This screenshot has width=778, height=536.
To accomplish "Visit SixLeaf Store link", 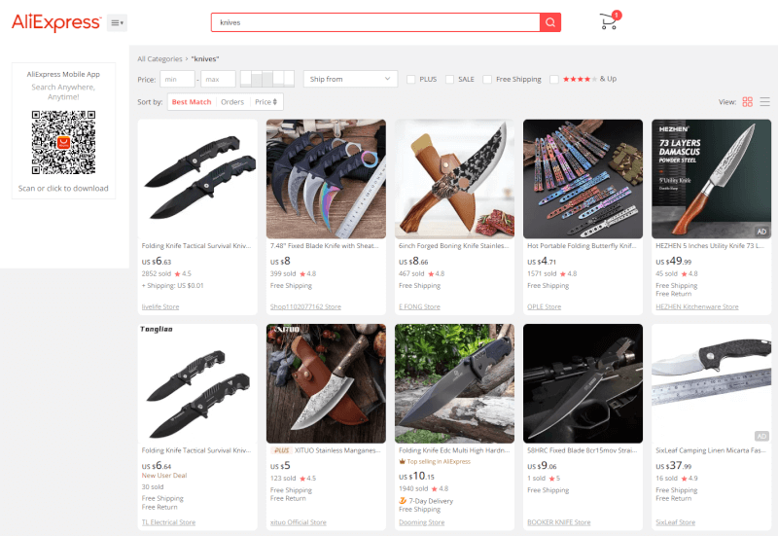I will click(x=675, y=522).
